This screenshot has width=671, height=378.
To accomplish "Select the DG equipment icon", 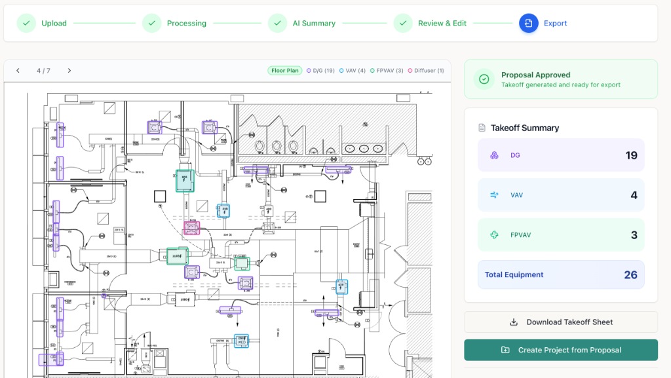I will 493,155.
